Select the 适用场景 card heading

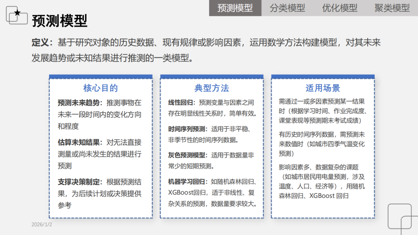pyautogui.click(x=323, y=88)
